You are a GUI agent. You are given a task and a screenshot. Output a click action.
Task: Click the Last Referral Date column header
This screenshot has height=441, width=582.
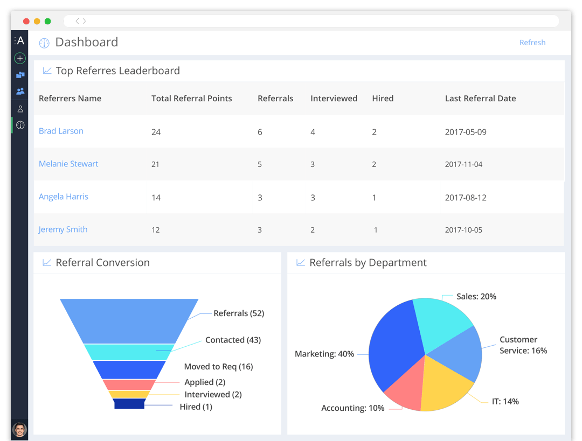[480, 99]
